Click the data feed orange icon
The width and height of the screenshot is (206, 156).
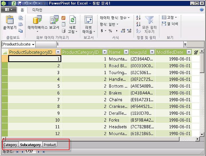pyautogui.click(x=64, y=18)
